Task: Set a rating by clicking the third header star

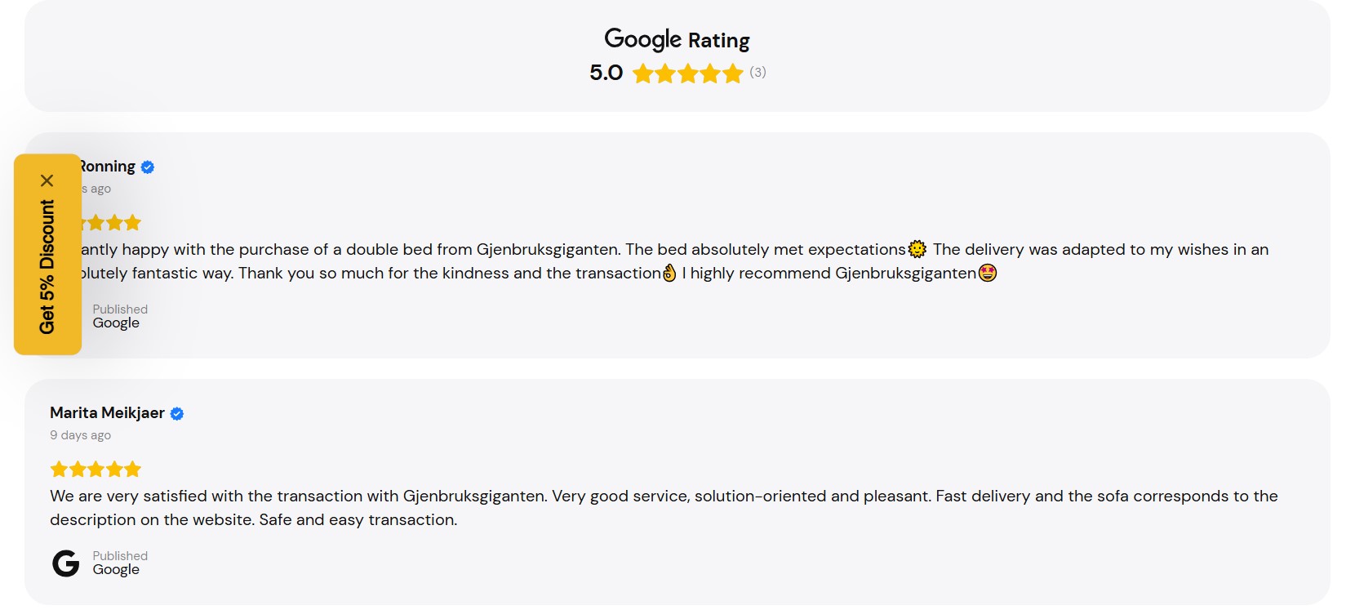Action: (687, 73)
